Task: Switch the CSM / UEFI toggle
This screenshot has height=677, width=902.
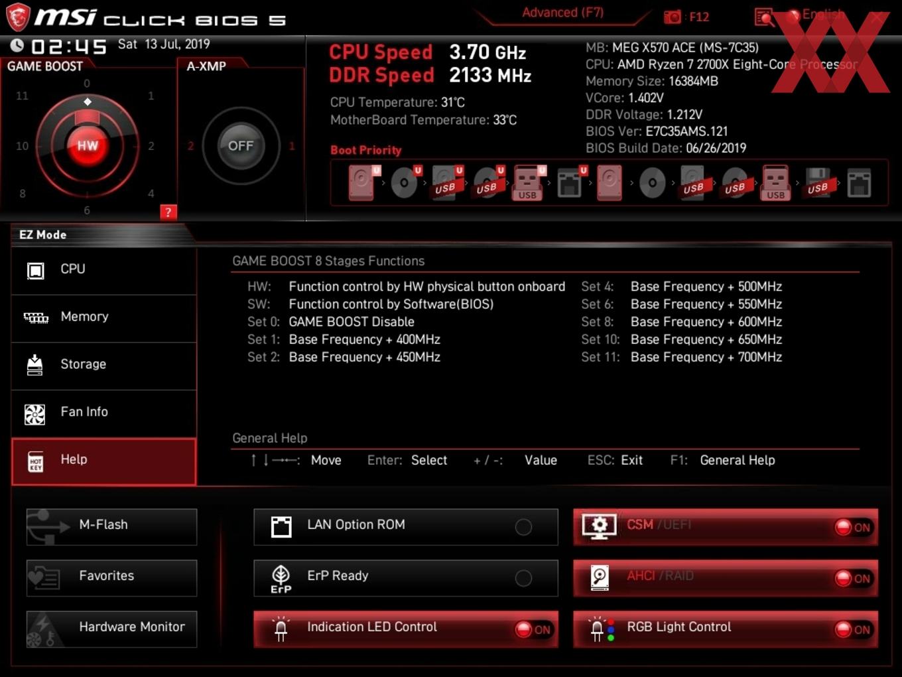Action: click(726, 526)
